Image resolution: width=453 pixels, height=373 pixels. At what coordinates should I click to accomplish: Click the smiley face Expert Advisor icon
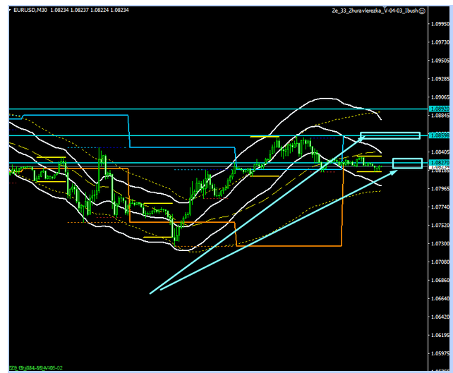coord(422,11)
